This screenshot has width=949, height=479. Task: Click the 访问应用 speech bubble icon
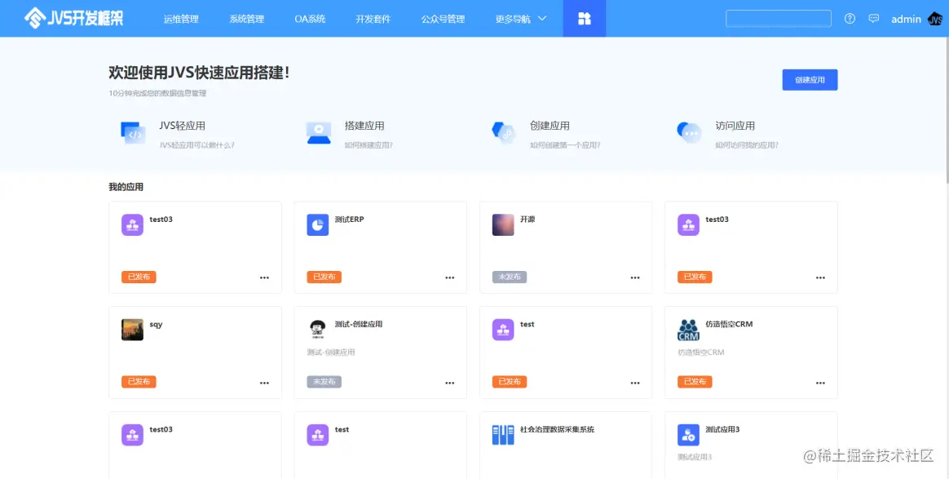coord(689,133)
